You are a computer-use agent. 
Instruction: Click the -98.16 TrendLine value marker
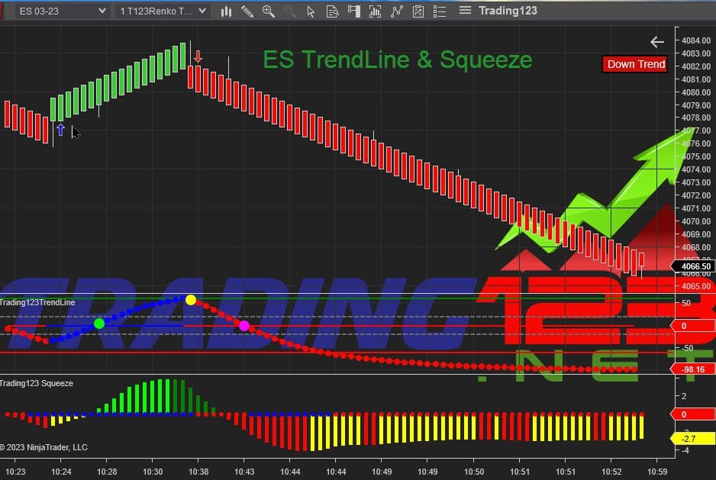tap(692, 369)
